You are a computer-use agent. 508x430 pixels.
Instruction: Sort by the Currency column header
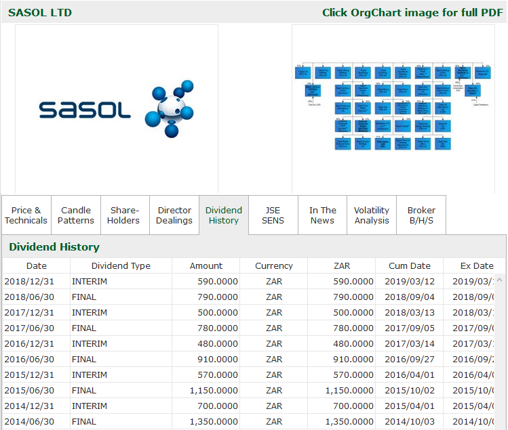click(x=274, y=265)
